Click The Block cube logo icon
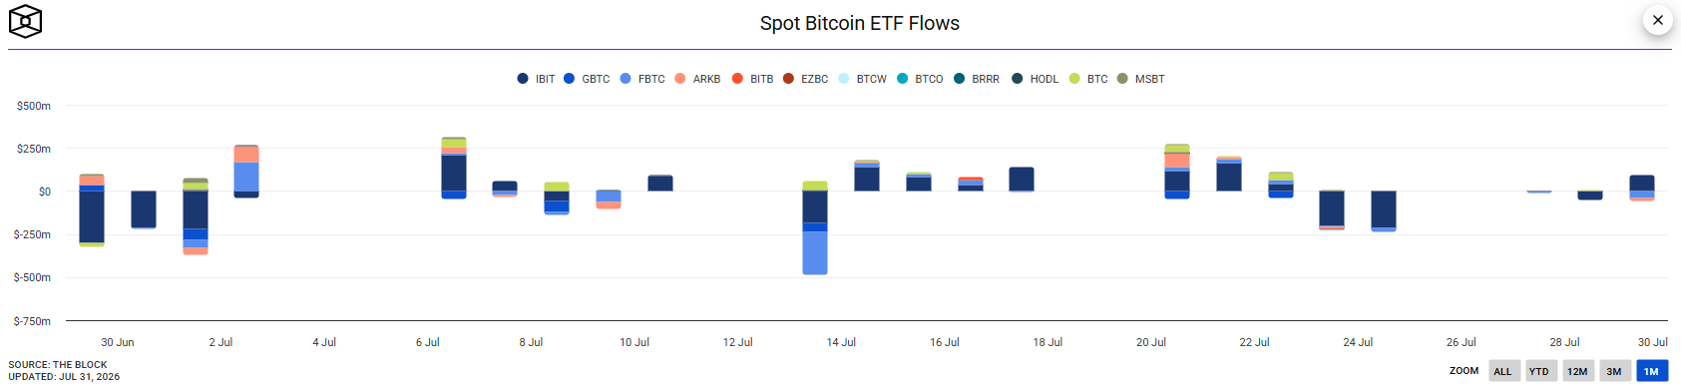Screen dimensions: 1681x390 [25, 21]
